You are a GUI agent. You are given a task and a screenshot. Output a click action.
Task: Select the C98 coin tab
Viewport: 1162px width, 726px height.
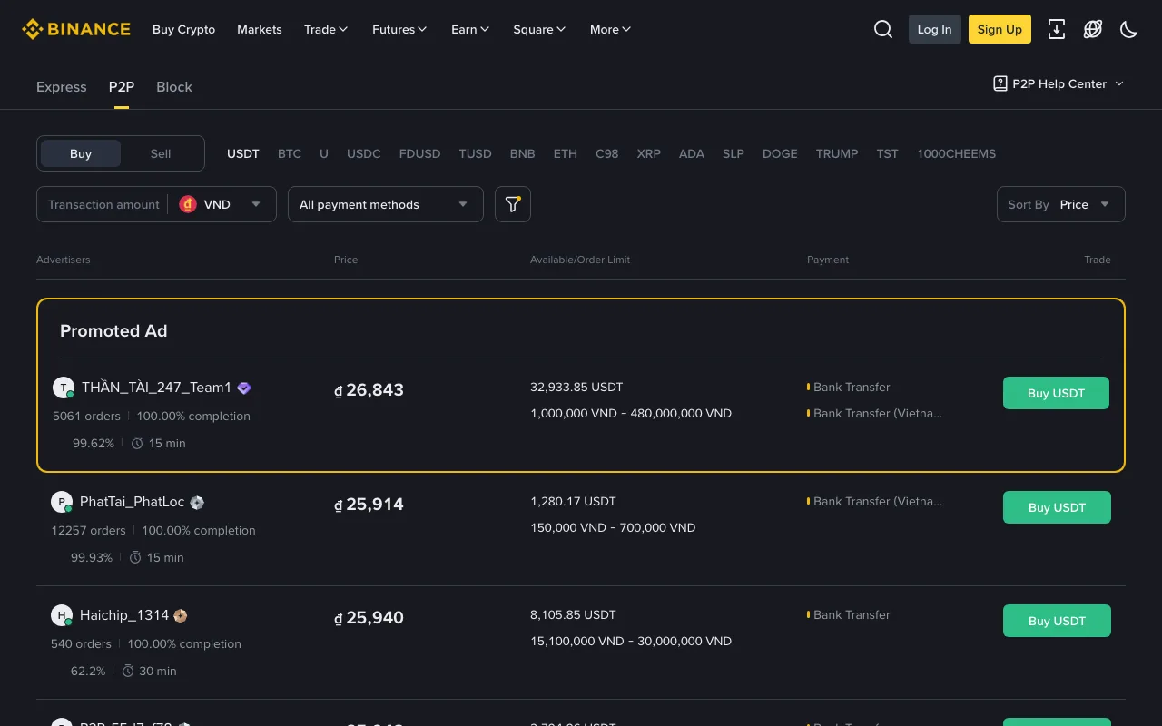[607, 153]
